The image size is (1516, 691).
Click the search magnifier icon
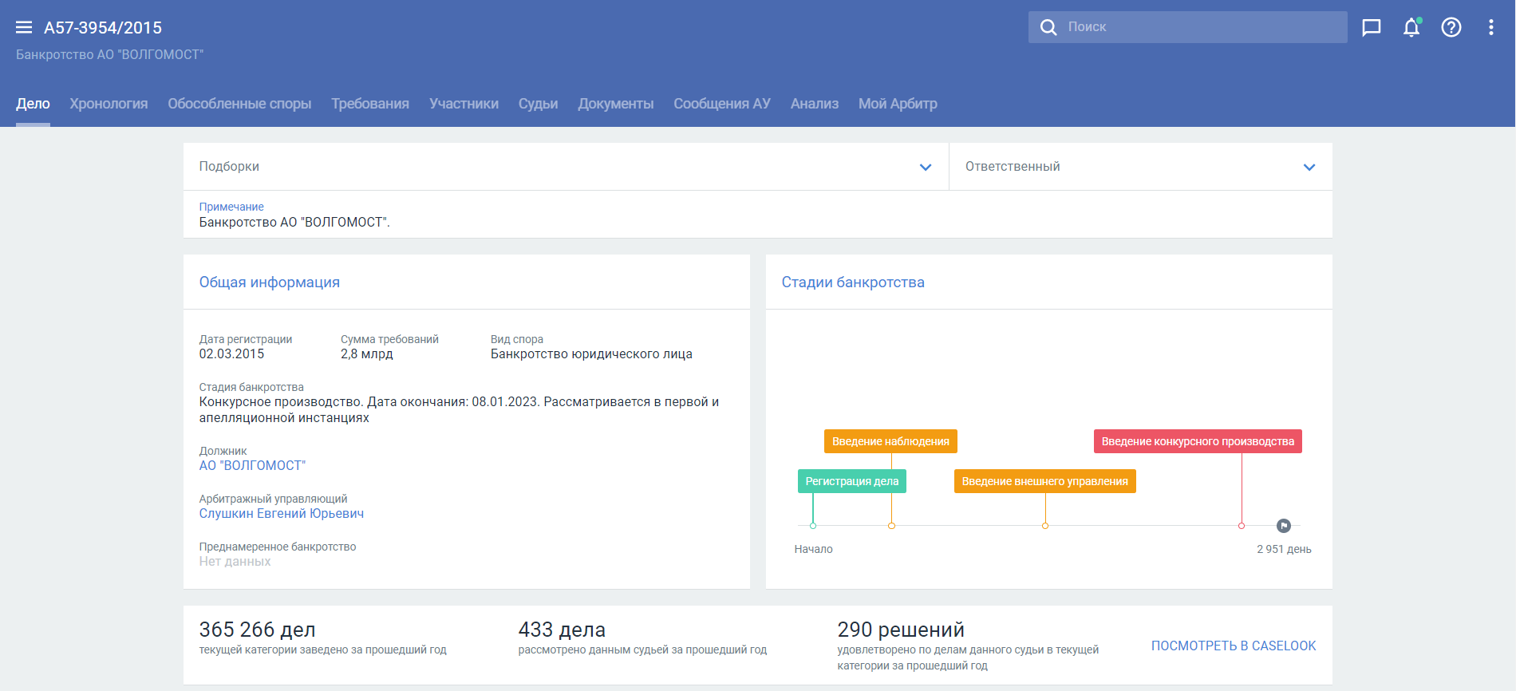click(1048, 27)
